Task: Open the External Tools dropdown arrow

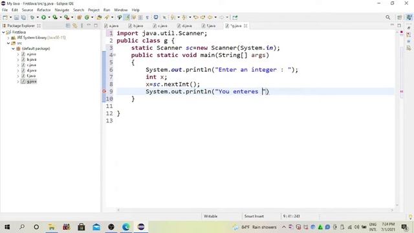Action: (72, 17)
